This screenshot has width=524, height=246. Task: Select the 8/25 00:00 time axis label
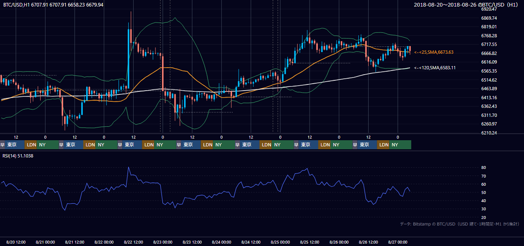coord(280,242)
